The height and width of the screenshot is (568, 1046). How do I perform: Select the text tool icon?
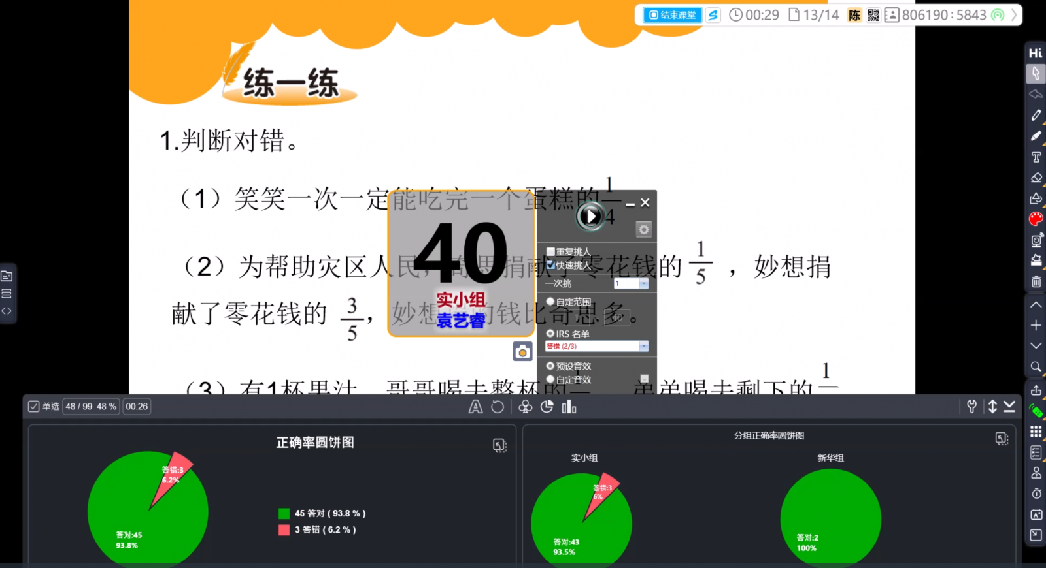[x=1036, y=157]
